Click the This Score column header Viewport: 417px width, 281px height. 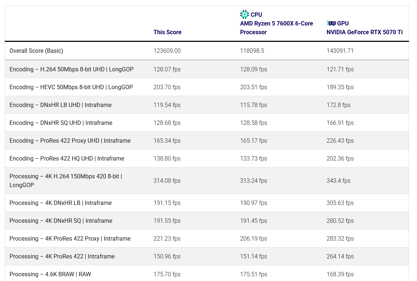167,32
